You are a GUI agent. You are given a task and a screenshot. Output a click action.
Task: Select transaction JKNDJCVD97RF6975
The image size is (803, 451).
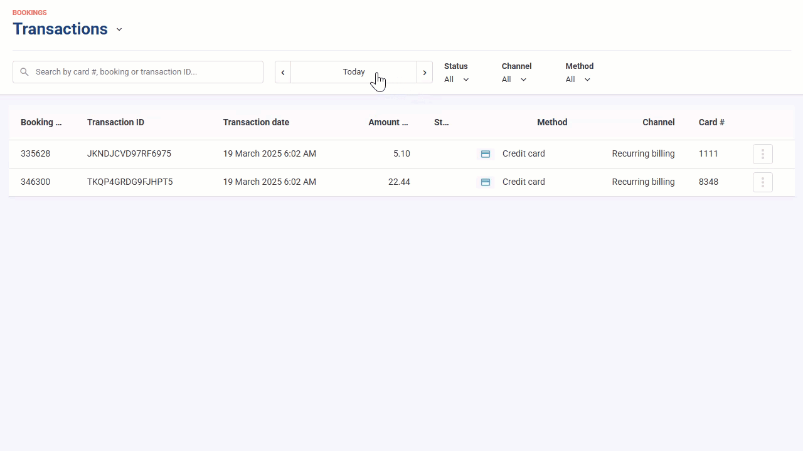(x=129, y=153)
